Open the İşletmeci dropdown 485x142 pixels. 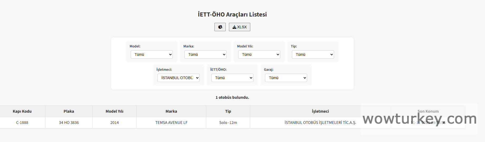(x=179, y=78)
